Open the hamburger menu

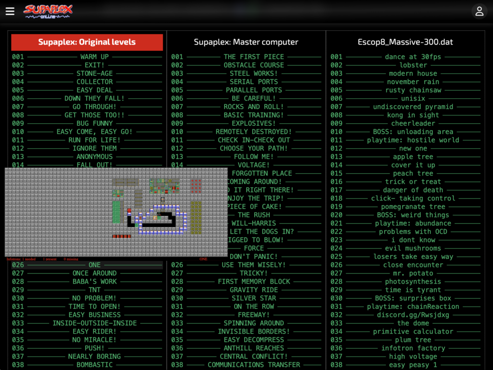10,11
